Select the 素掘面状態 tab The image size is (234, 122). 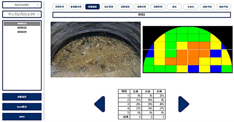coord(75,6)
